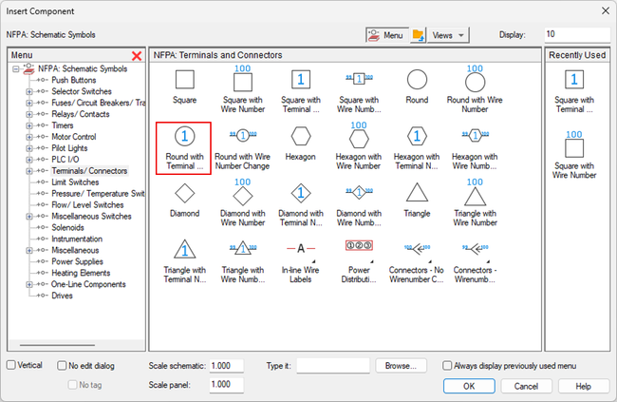Open Heating Elements category
The image size is (617, 402).
(x=81, y=273)
